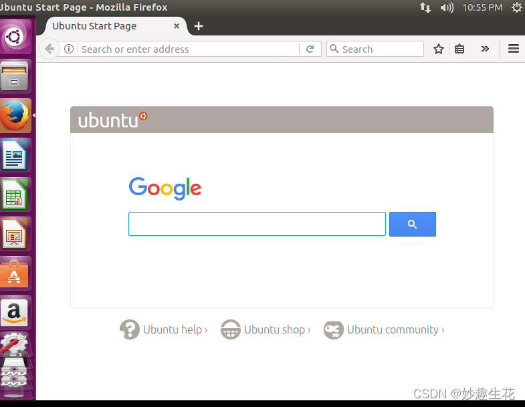Reload the current page

[x=310, y=49]
